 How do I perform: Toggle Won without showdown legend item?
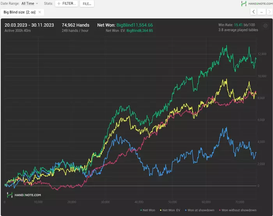click(238, 210)
